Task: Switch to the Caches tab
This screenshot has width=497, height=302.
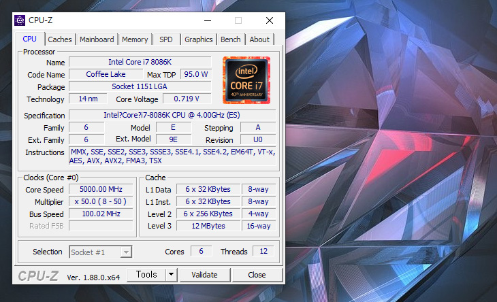Action: click(60, 39)
